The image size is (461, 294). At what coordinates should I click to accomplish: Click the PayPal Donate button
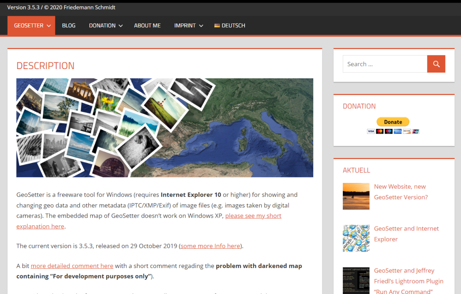coord(393,122)
